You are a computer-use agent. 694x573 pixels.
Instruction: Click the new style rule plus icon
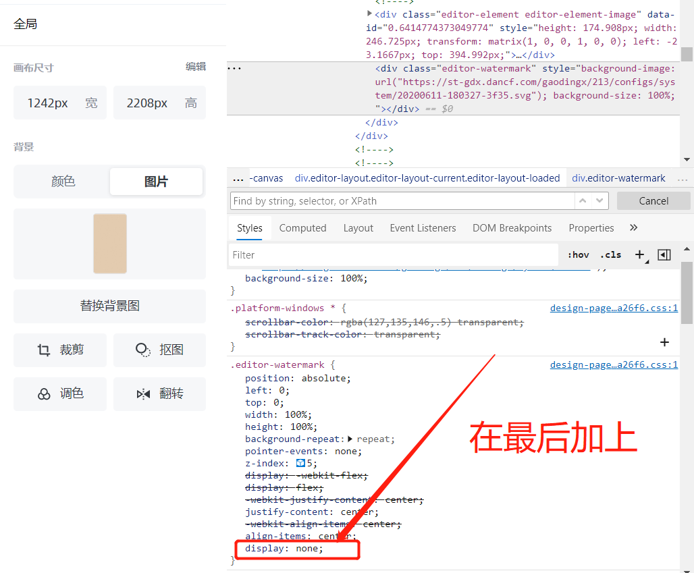point(639,254)
